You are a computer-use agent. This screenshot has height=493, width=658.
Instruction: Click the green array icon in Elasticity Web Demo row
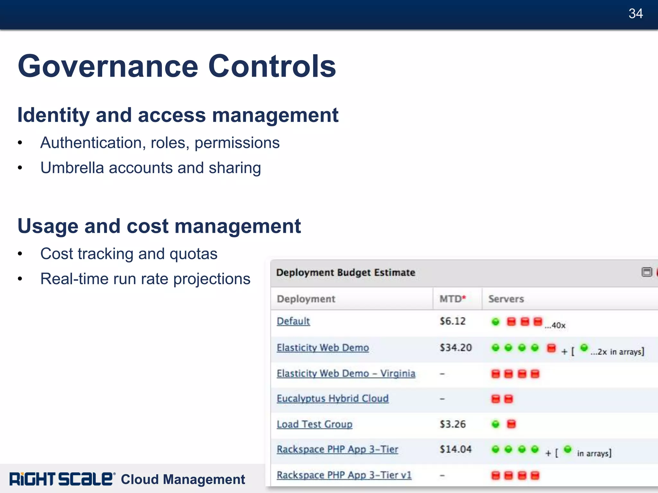tap(584, 348)
